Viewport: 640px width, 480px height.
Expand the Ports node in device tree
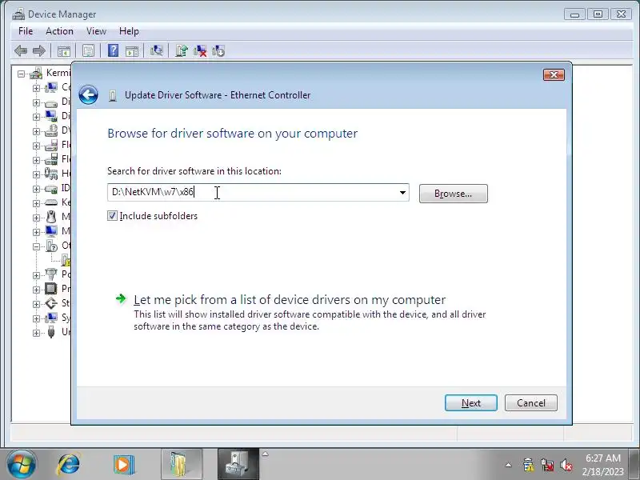36,275
